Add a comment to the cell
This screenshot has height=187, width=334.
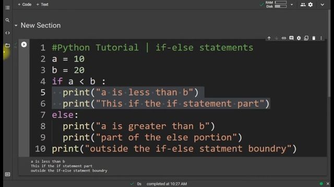291,38
